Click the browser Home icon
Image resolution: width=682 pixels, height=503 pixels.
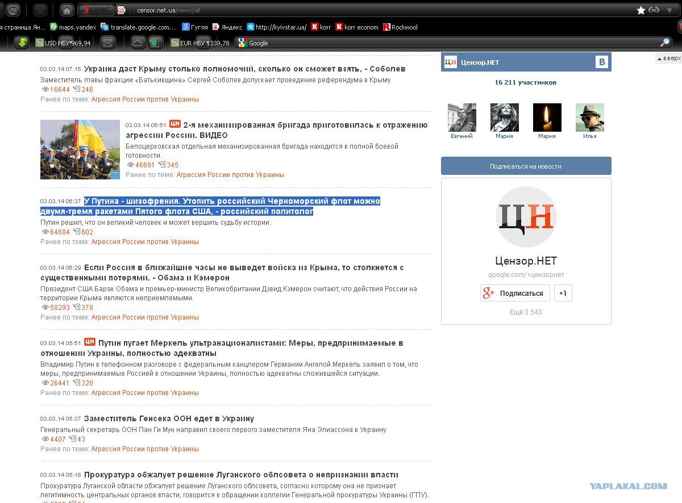(67, 10)
